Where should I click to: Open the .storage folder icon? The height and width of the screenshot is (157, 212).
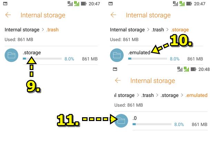(x=11, y=55)
